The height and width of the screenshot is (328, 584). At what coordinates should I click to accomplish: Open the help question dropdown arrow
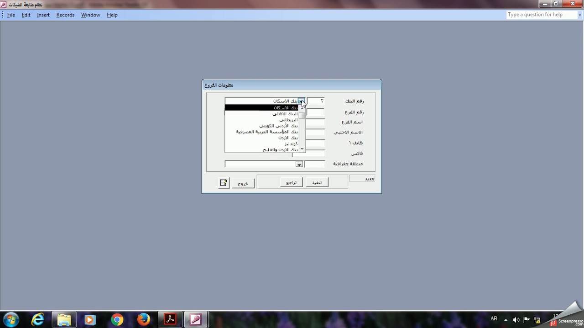pyautogui.click(x=580, y=15)
